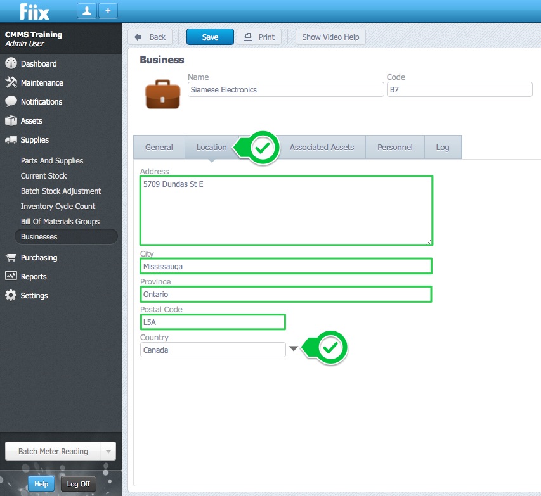Switch to the Personnel tab
The width and height of the screenshot is (541, 496).
coord(394,147)
